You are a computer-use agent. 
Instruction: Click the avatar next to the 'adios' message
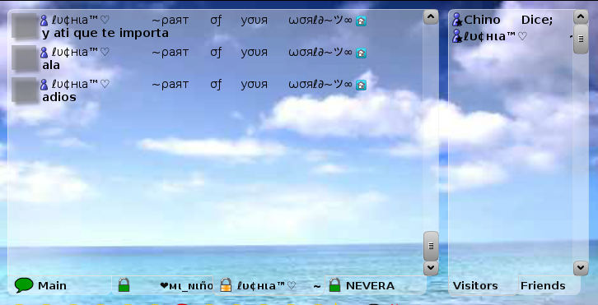point(25,90)
